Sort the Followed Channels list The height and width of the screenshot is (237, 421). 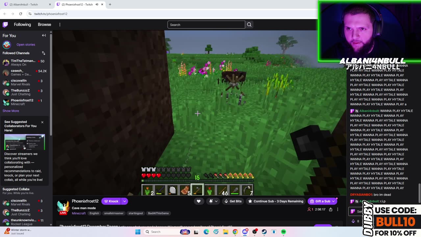43,53
